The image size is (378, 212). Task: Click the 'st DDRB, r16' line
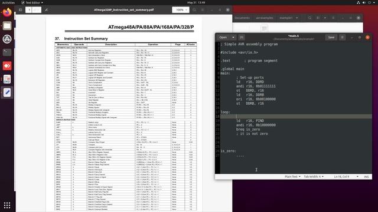250,104
